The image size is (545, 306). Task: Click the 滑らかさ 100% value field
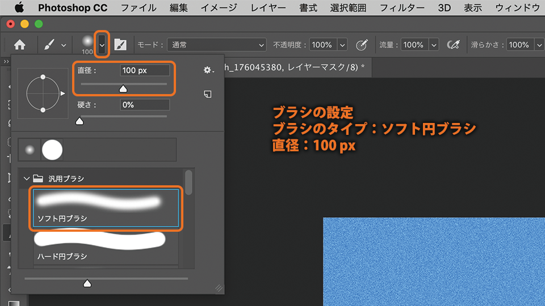[521, 45]
